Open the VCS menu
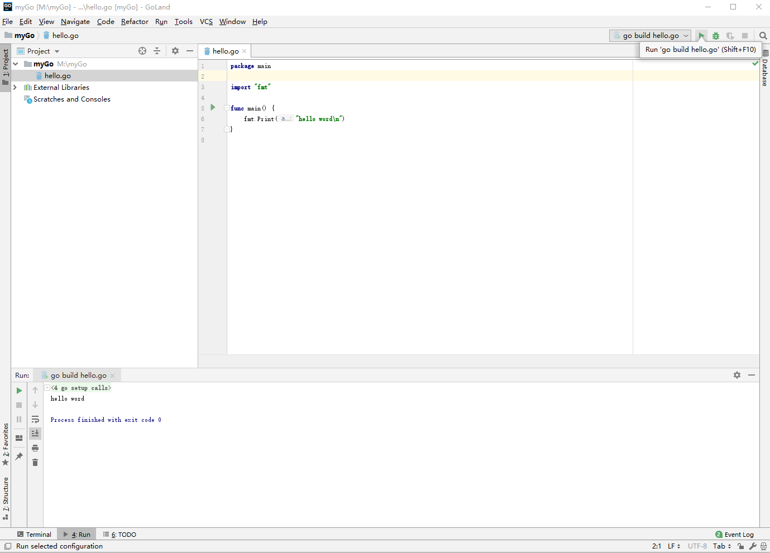The image size is (770, 553). (x=206, y=22)
